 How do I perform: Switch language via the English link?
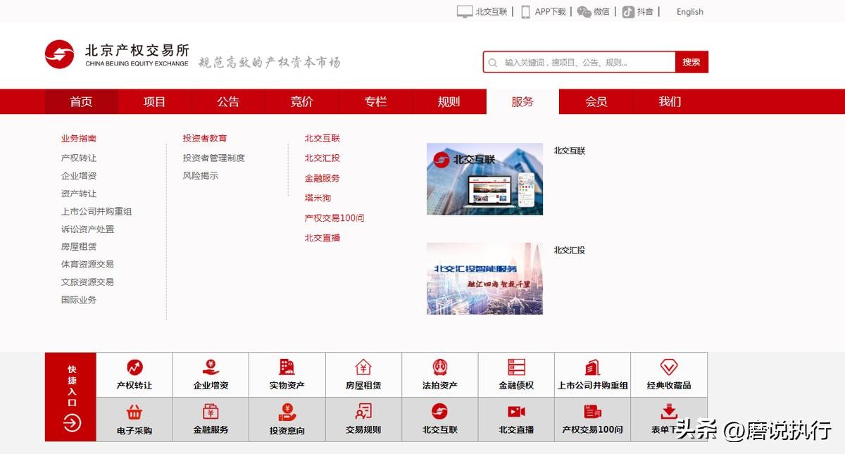click(x=689, y=12)
